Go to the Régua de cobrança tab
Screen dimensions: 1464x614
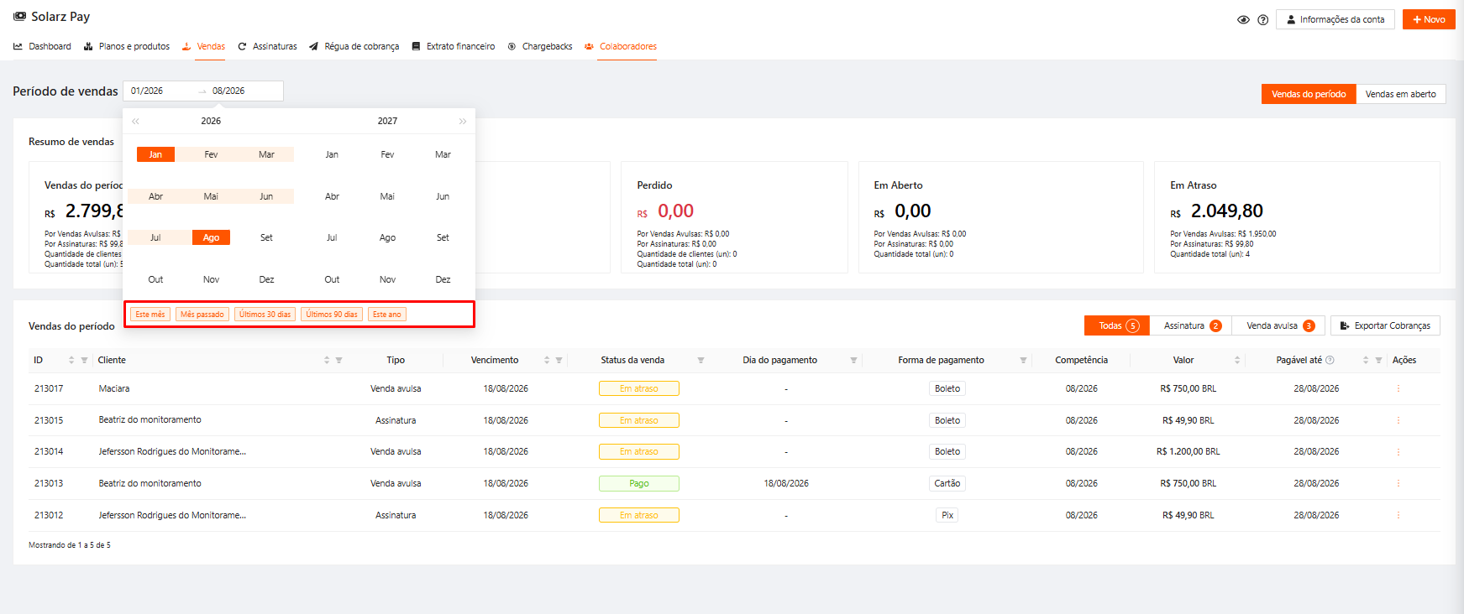pyautogui.click(x=354, y=46)
